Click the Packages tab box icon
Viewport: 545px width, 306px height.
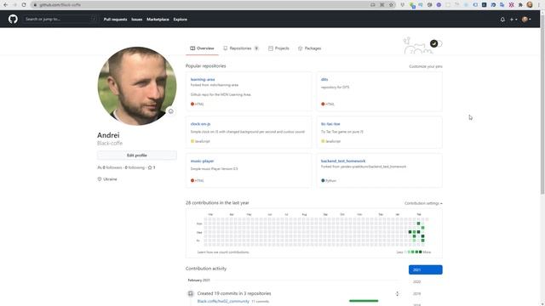[301, 48]
